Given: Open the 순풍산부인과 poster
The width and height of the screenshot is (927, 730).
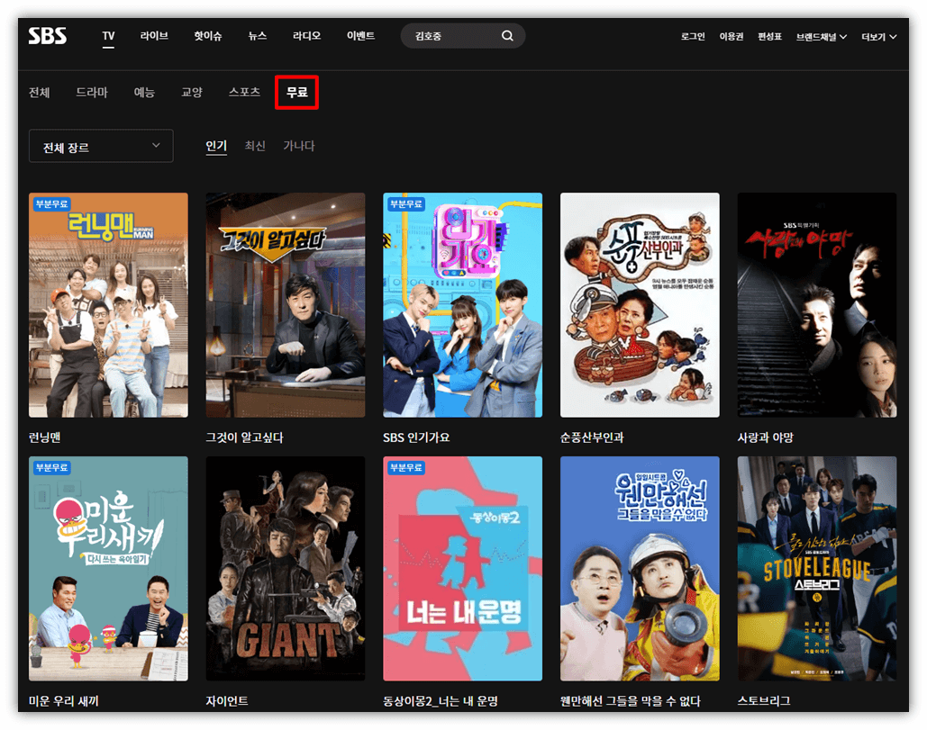Looking at the screenshot, I should click(x=640, y=305).
